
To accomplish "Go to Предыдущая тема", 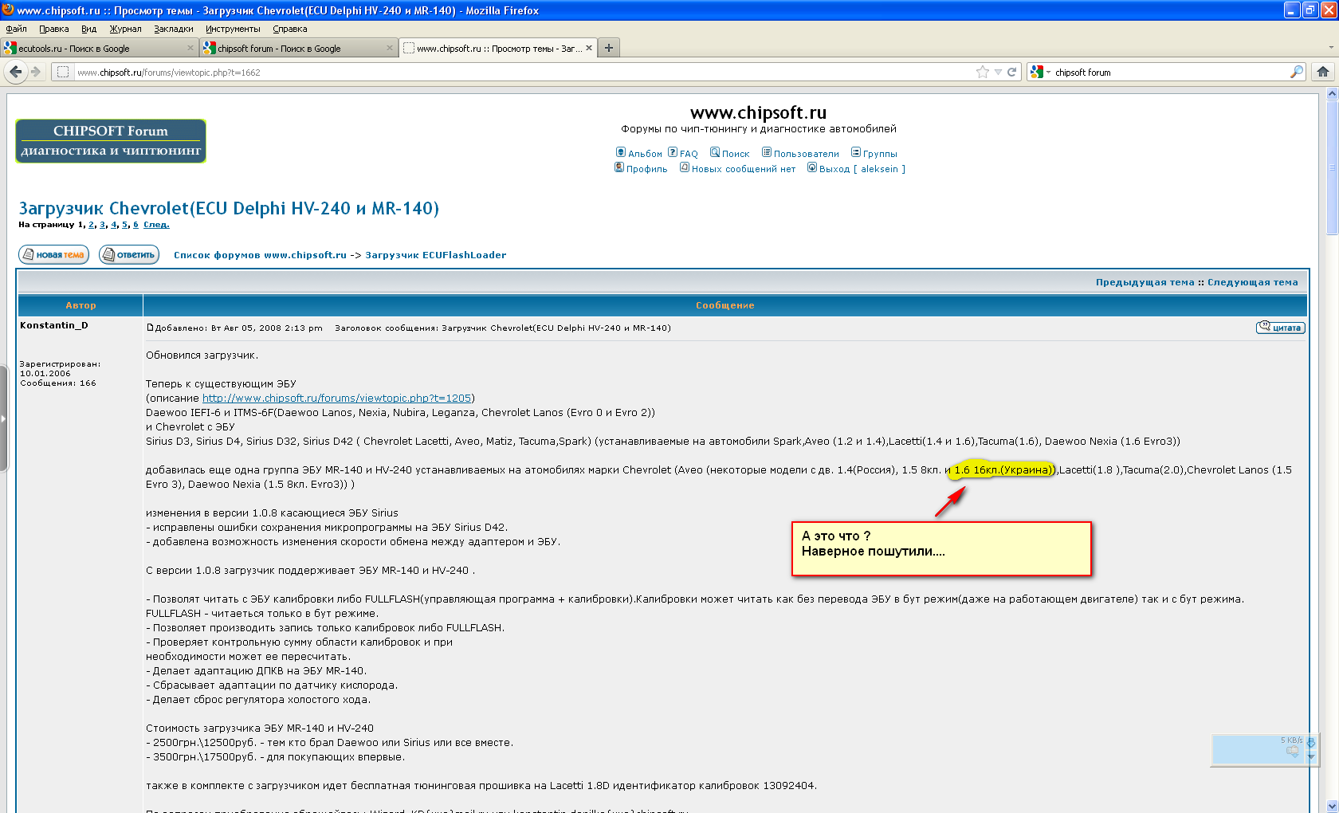I will point(1145,282).
